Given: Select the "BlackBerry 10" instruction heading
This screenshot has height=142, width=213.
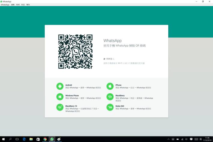Looking at the screenshot, I should point(71,106).
